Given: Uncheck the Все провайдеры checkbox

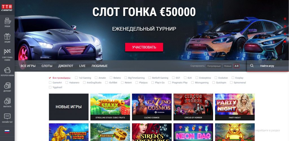Looking at the screenshot, I should [50, 78].
